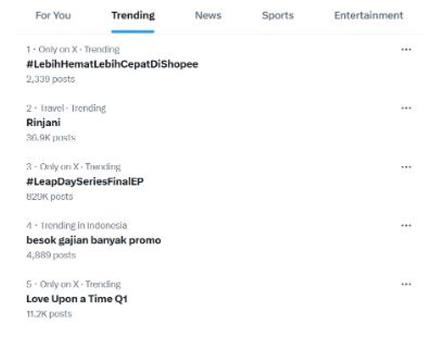The image size is (437, 345).
Task: Click the 829K posts count label
Action: coord(50,196)
